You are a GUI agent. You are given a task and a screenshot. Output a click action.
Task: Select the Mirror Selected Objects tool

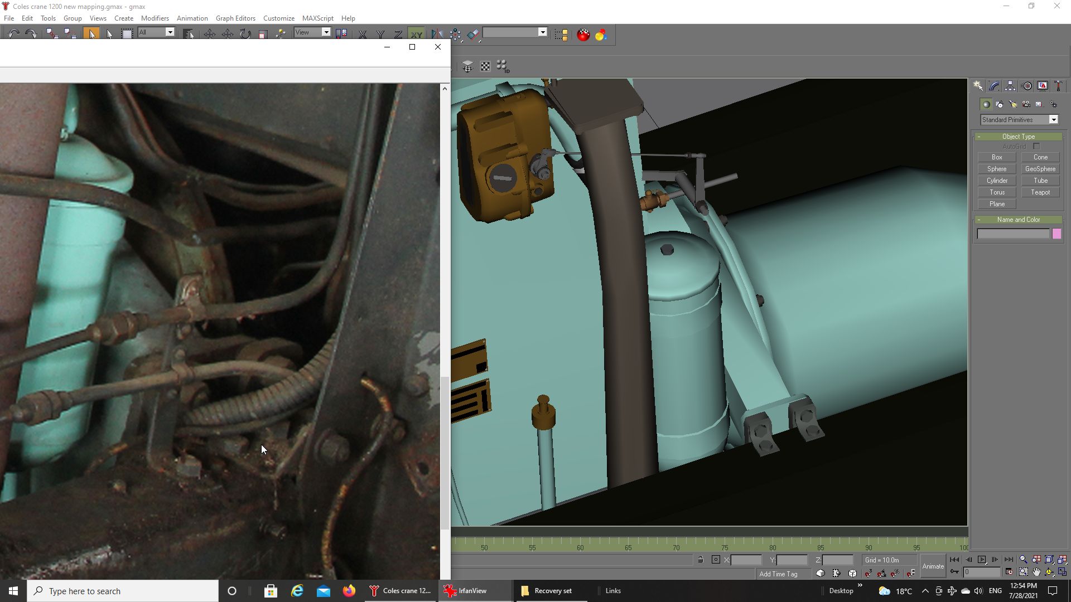[x=436, y=34]
